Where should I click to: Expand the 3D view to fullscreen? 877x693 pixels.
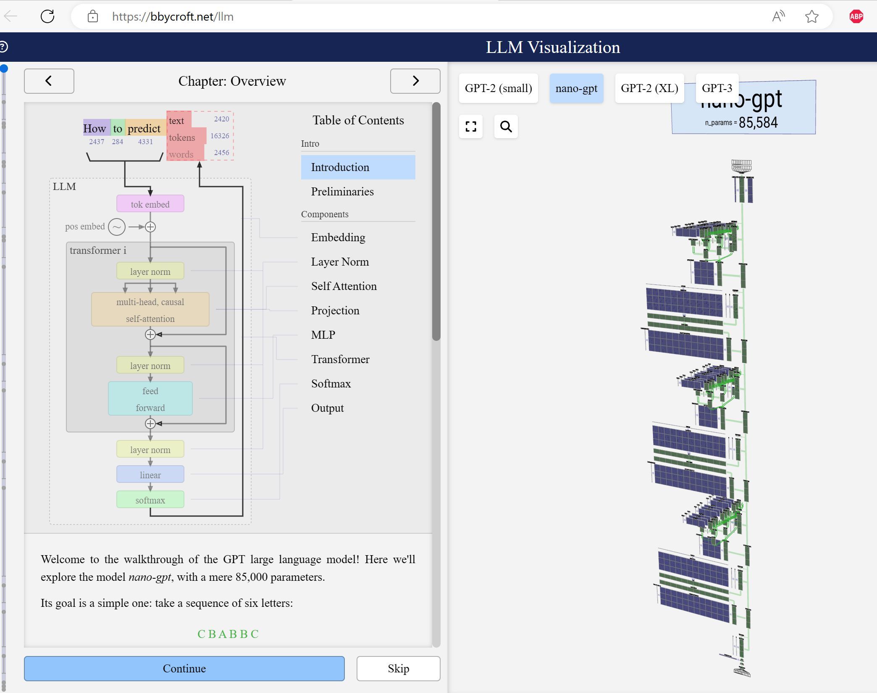pyautogui.click(x=471, y=126)
